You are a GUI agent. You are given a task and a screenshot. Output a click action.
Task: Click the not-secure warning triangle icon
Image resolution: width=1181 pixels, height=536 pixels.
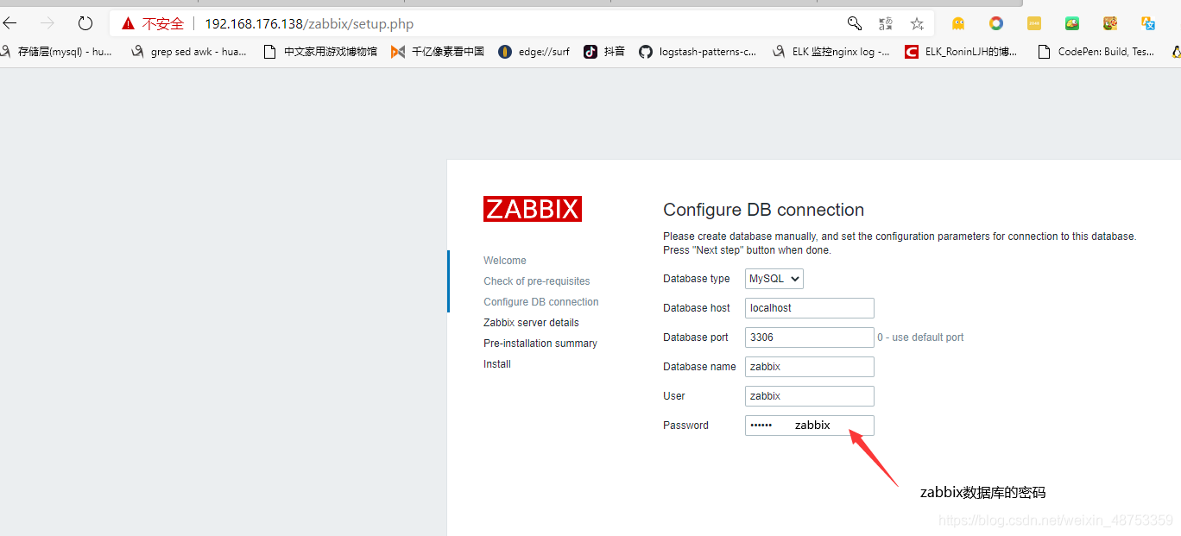128,23
